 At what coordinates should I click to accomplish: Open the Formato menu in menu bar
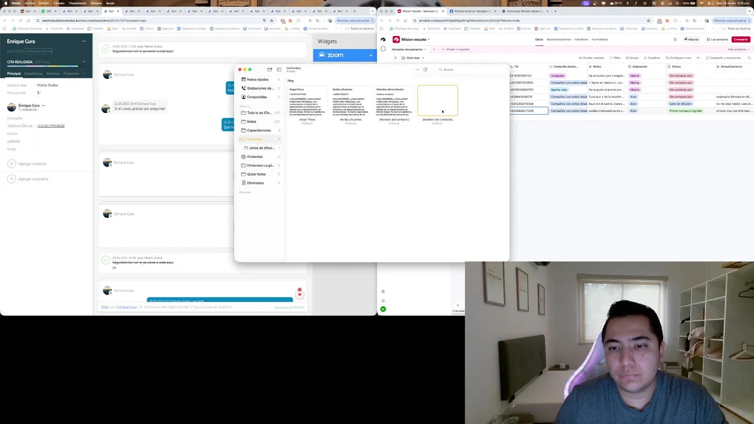point(59,3)
